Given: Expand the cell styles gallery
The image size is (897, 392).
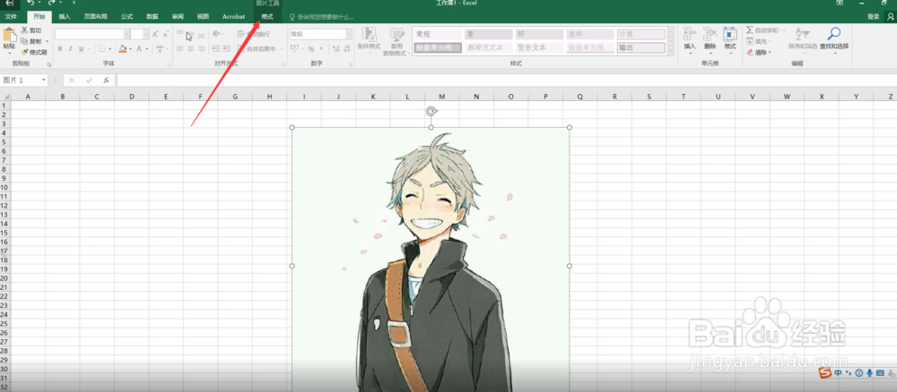Looking at the screenshot, I should (x=669, y=50).
